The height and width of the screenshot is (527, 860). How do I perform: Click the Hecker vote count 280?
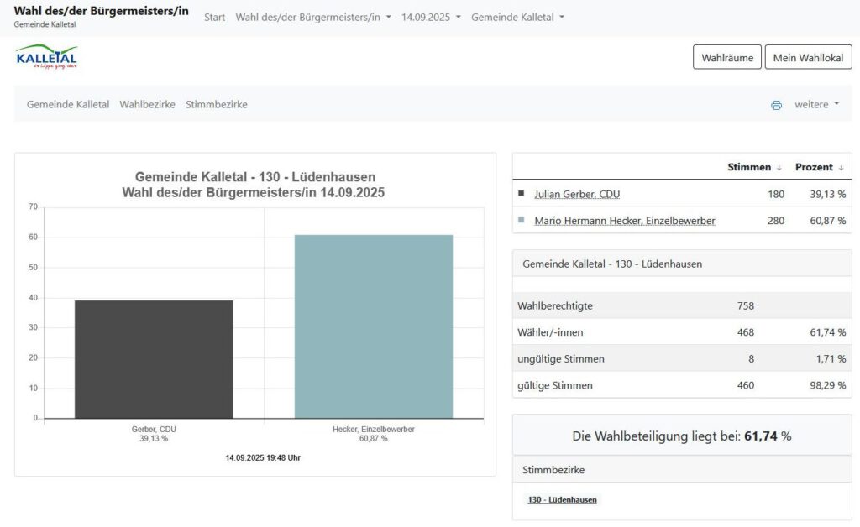pos(776,220)
